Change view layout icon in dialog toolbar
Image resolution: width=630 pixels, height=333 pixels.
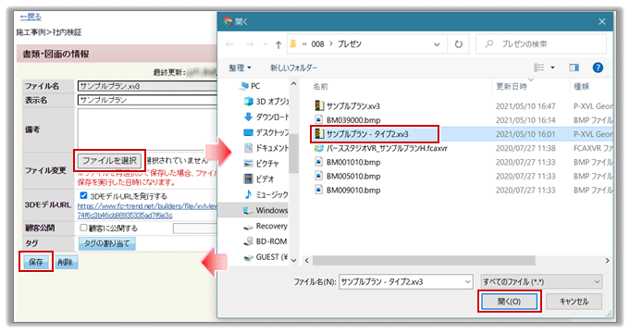point(538,68)
